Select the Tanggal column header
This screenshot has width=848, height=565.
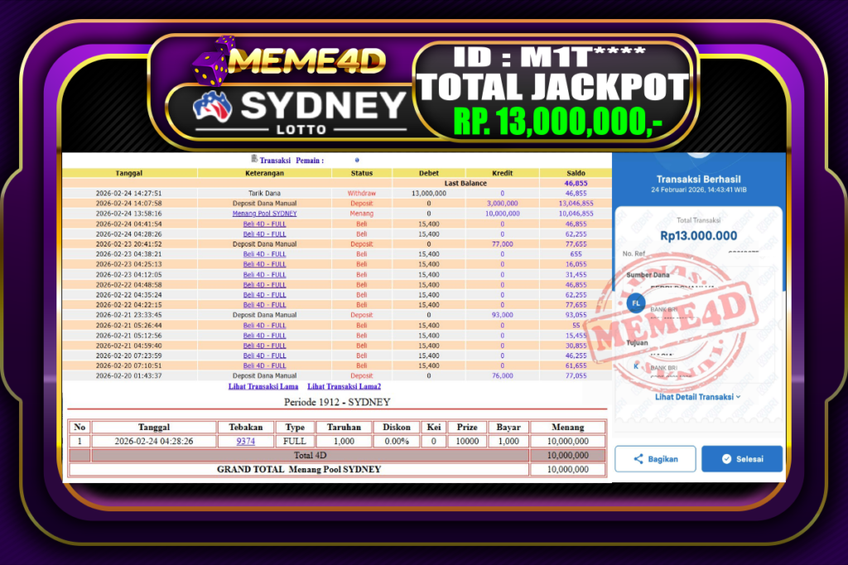tap(129, 173)
